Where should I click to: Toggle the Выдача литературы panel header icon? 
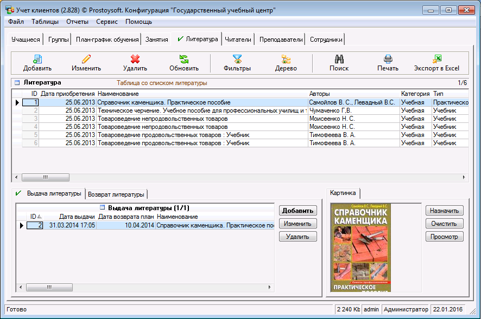tap(102, 207)
